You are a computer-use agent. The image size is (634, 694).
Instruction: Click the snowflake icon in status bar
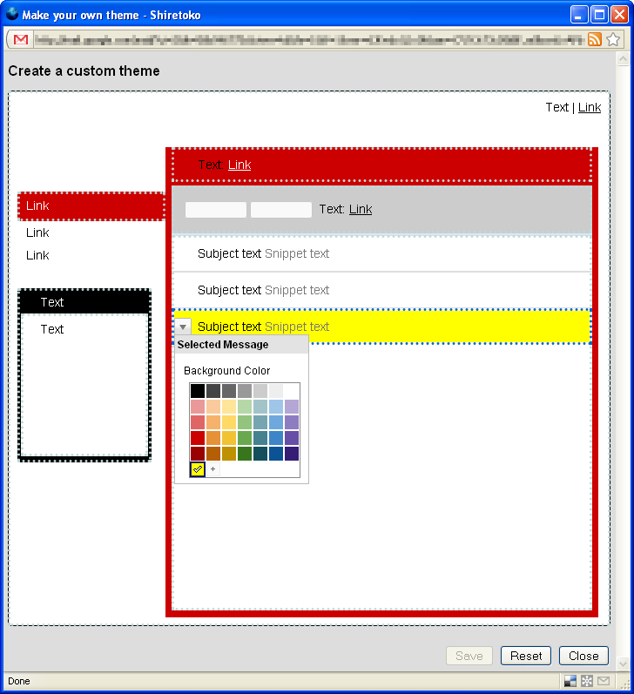click(587, 681)
